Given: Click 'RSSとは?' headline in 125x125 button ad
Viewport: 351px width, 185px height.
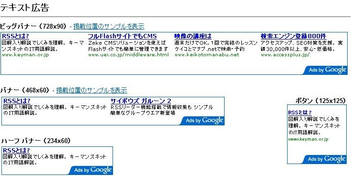Looking at the screenshot, I should click(300, 113).
